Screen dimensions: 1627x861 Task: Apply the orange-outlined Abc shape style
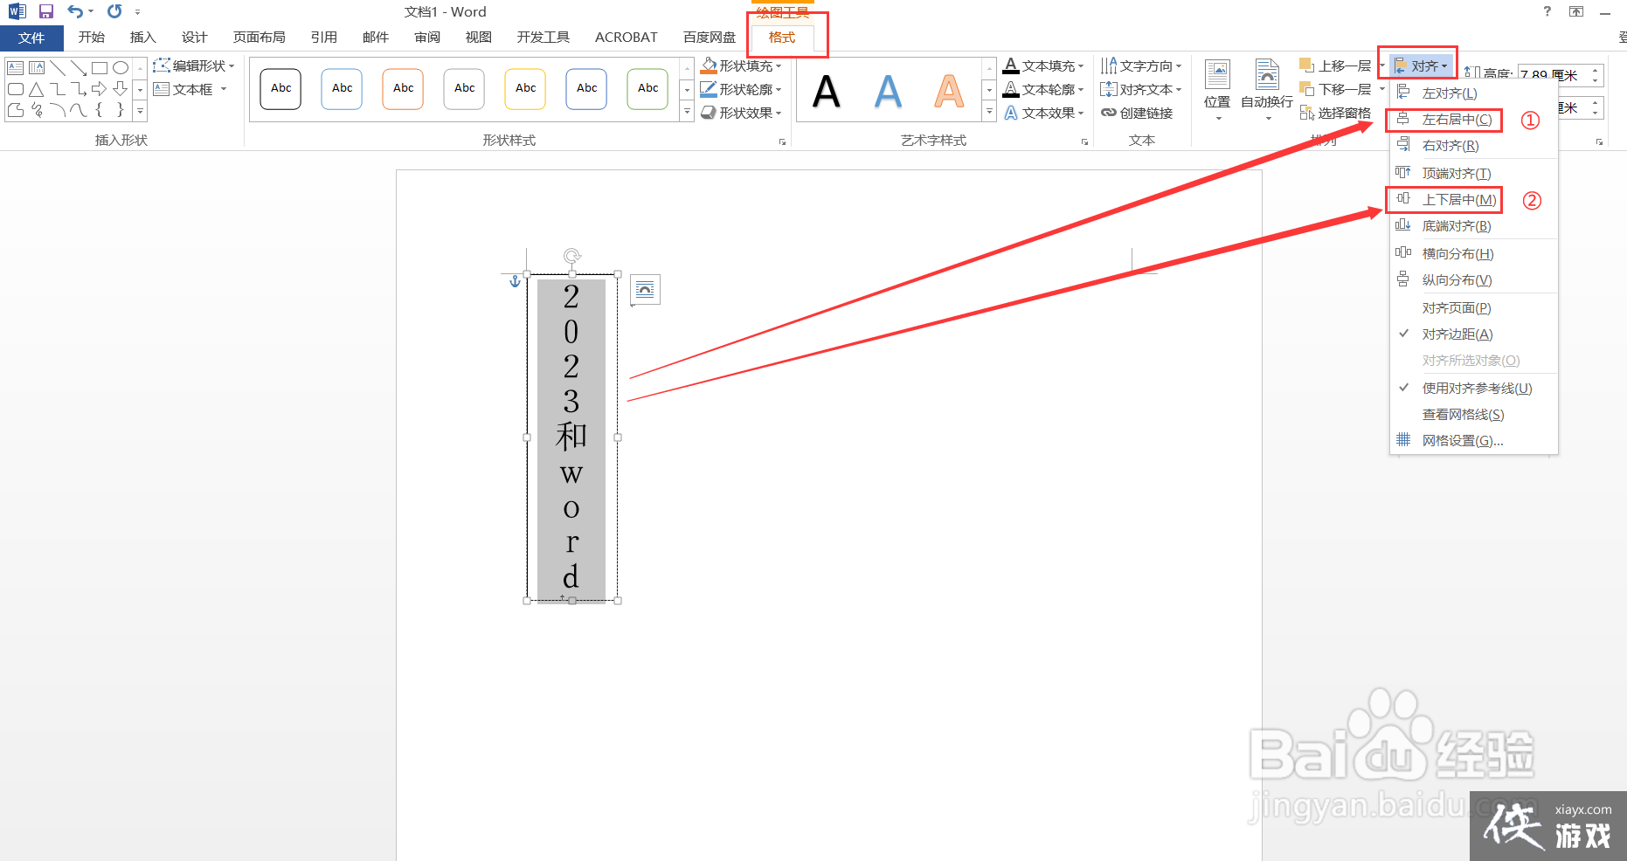click(403, 89)
